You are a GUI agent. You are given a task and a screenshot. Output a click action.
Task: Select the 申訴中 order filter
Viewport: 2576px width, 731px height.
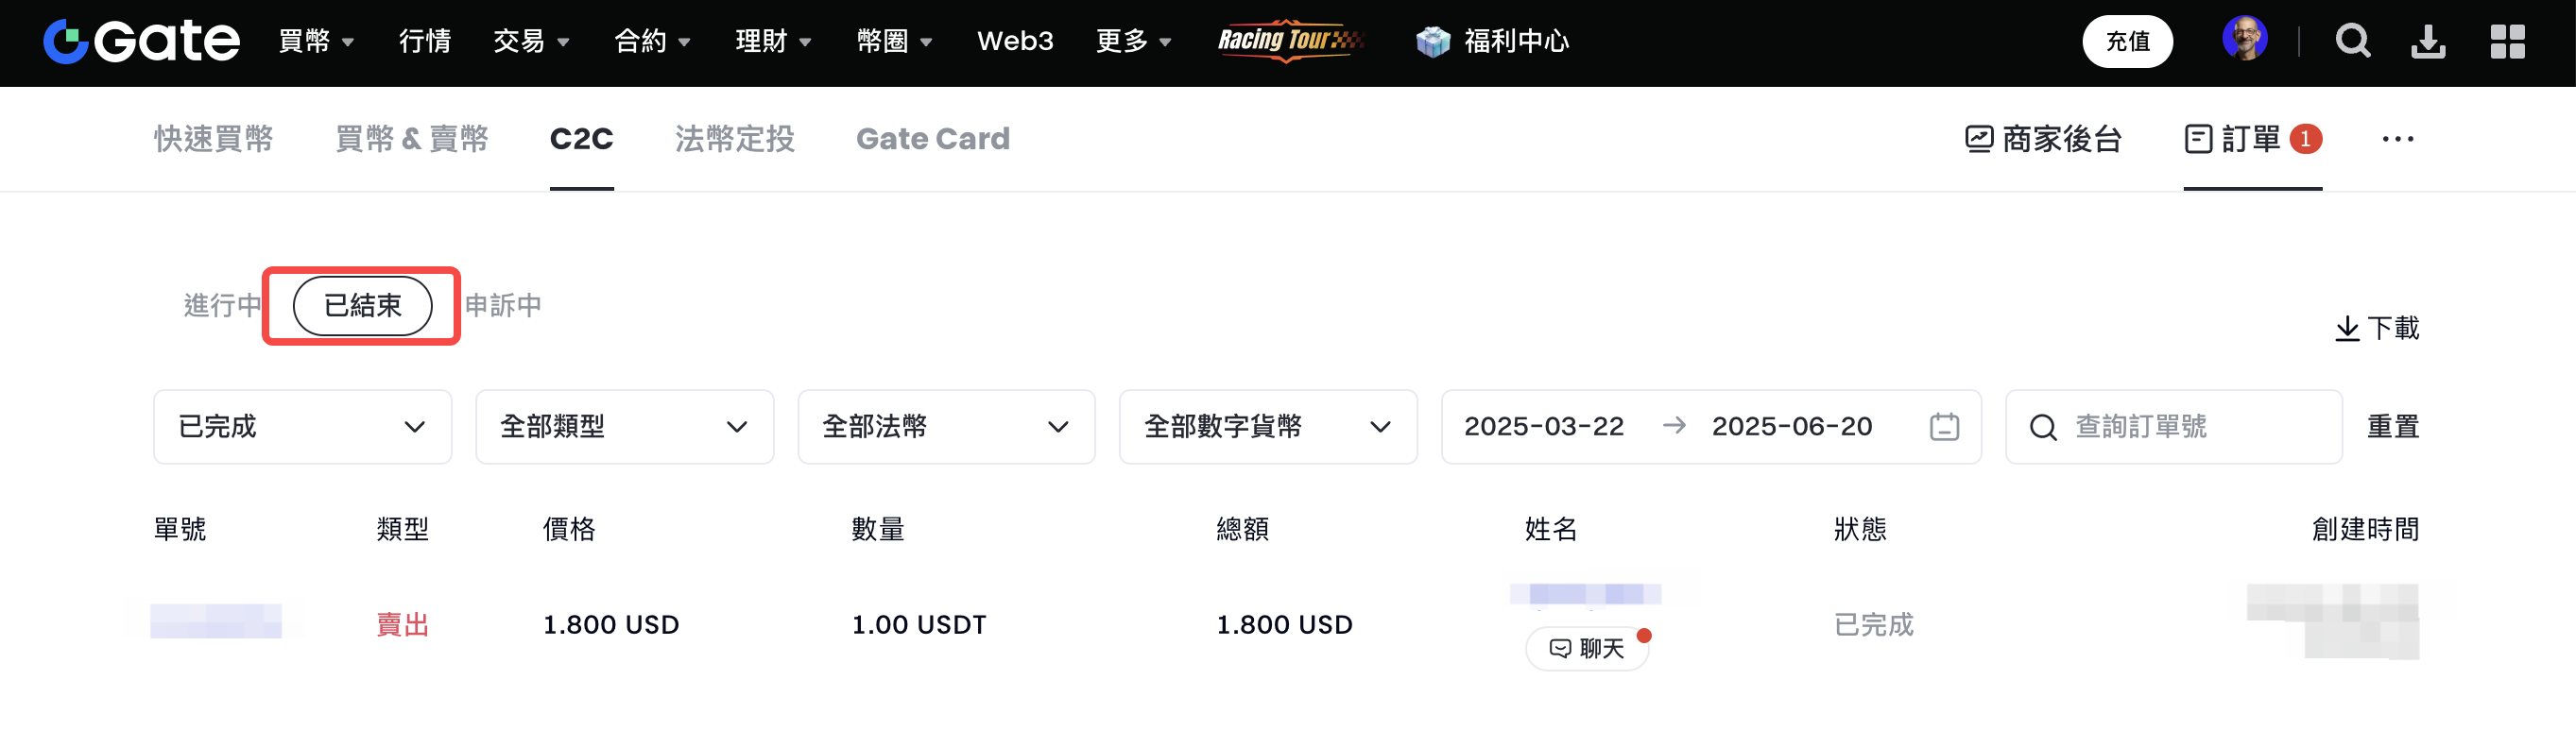tap(503, 305)
